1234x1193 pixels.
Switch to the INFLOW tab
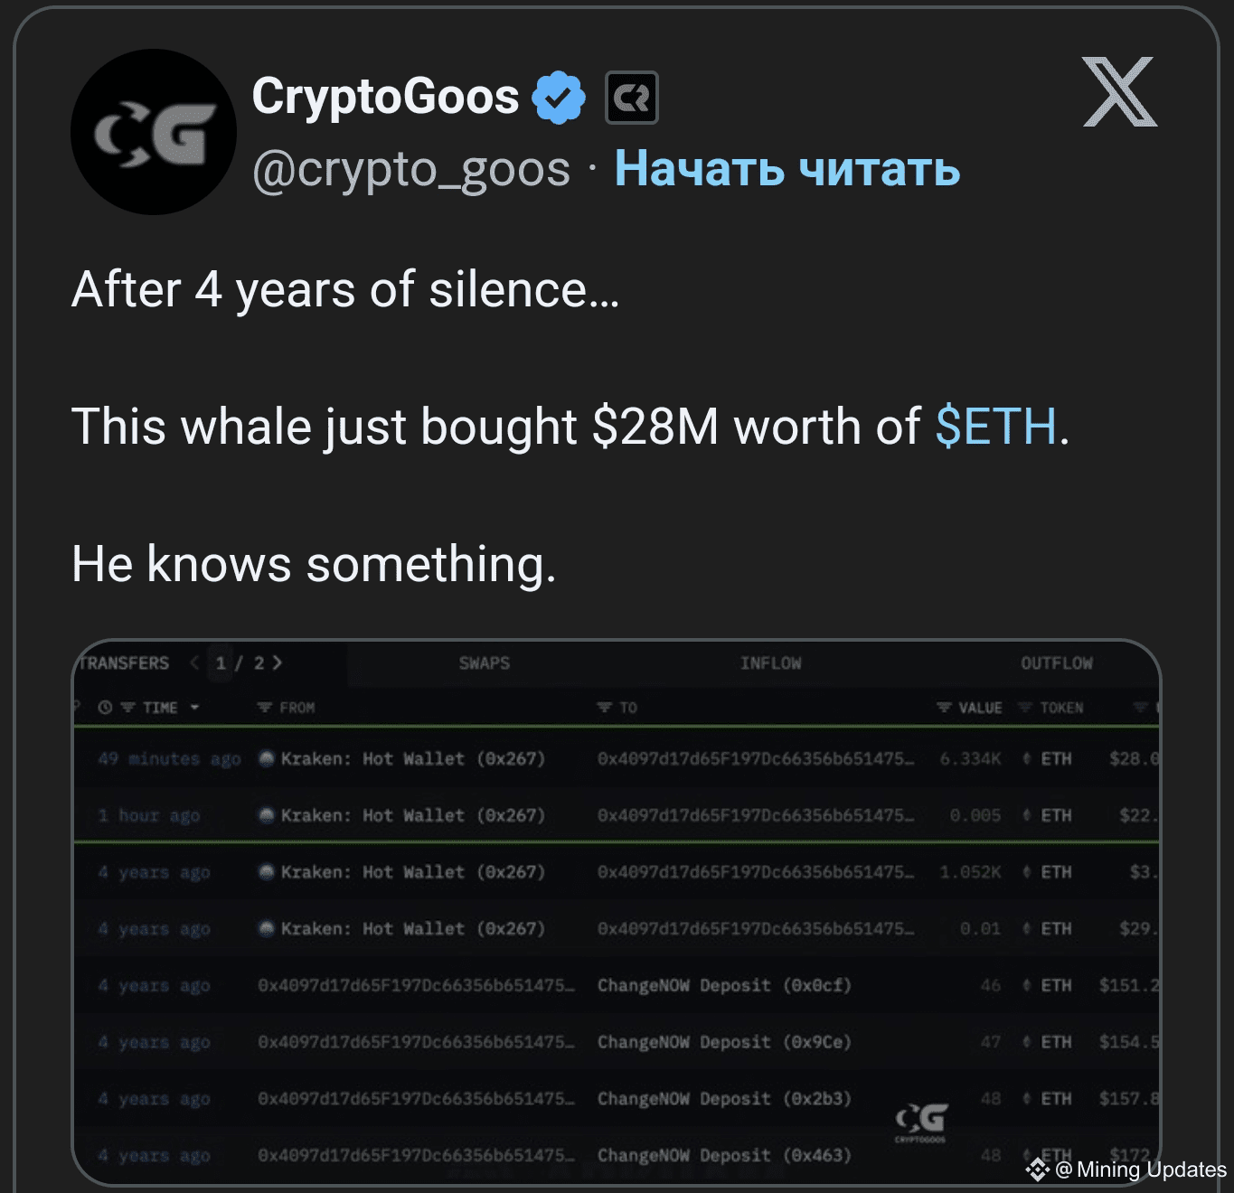(770, 663)
